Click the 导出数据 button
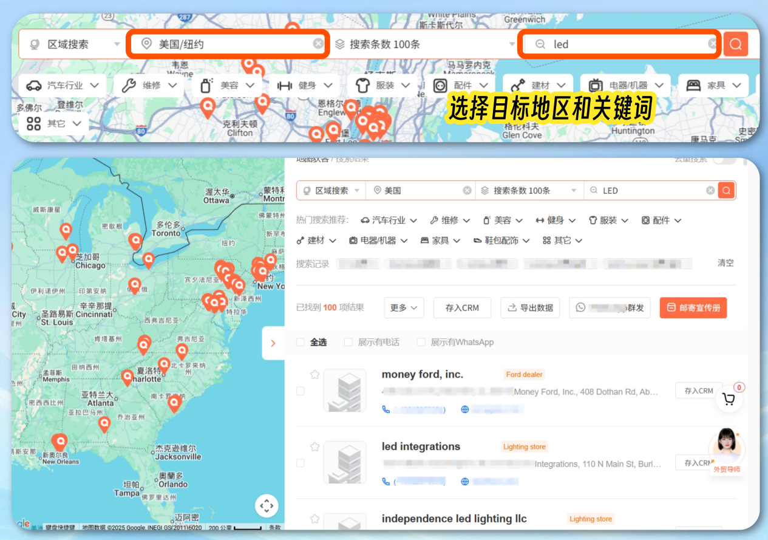Screen dimensions: 768x540 coord(530,308)
